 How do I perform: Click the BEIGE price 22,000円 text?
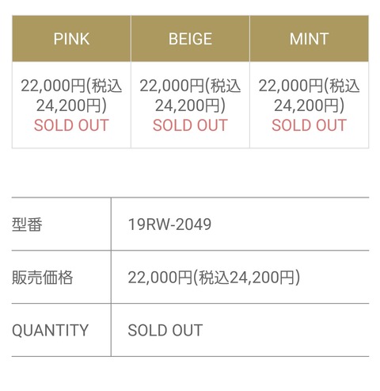(172, 86)
